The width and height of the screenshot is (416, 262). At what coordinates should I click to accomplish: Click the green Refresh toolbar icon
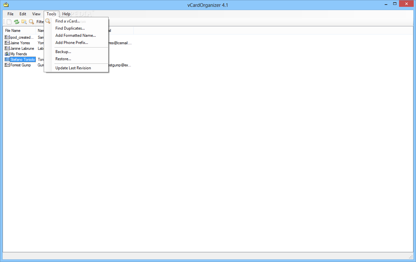coord(17,22)
